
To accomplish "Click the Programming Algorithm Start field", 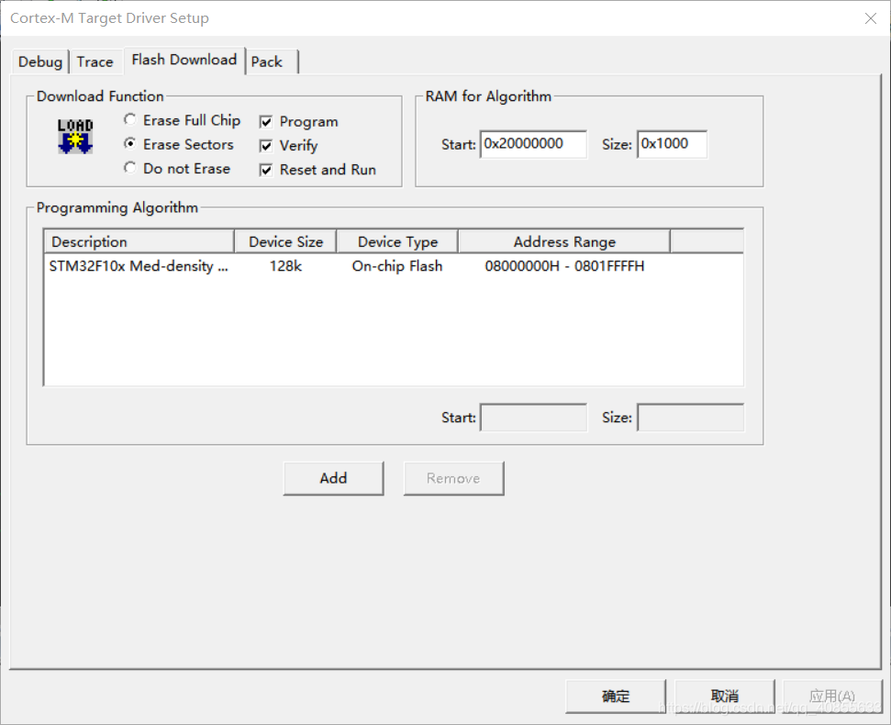I will (533, 418).
